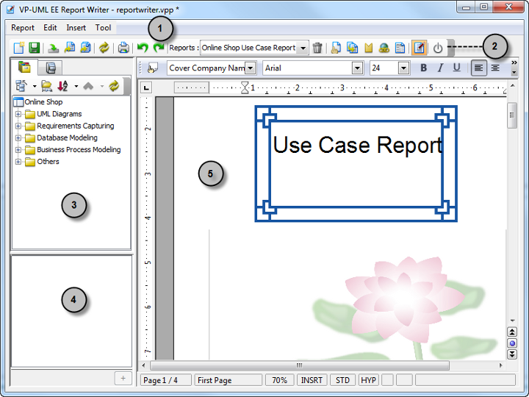Viewport: 529px width, 397px height.
Task: Toggle bold formatting
Action: click(423, 68)
